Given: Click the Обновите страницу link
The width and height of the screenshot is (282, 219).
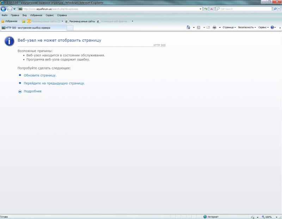Looking at the screenshot, I should tap(40, 75).
